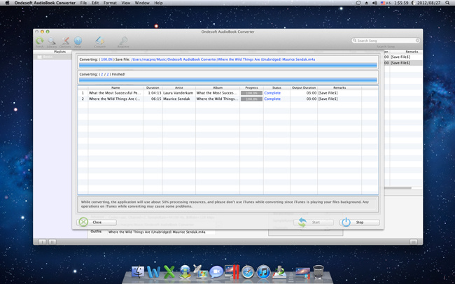Click the 06:15 duration cell
The image size is (455, 284).
coord(156,99)
